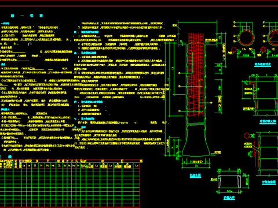The height and width of the screenshot is (208, 278).
Task: Select the 'H' header cell in the table
Action: pos(41,166)
